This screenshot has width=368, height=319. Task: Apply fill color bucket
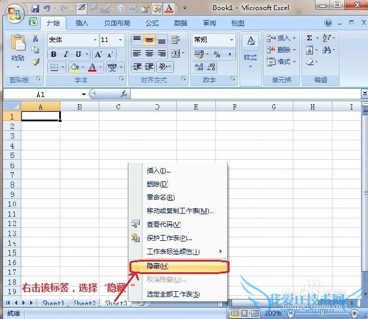(x=75, y=67)
